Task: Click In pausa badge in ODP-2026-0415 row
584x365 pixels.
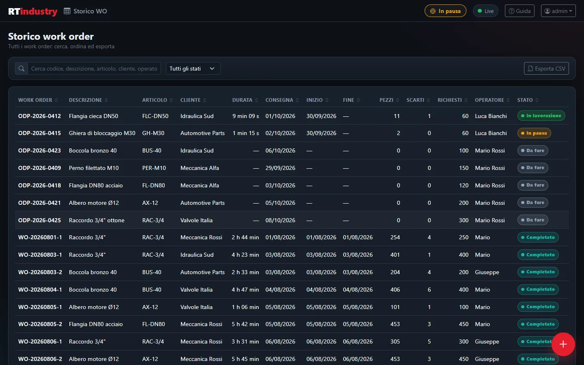Action: [534, 133]
